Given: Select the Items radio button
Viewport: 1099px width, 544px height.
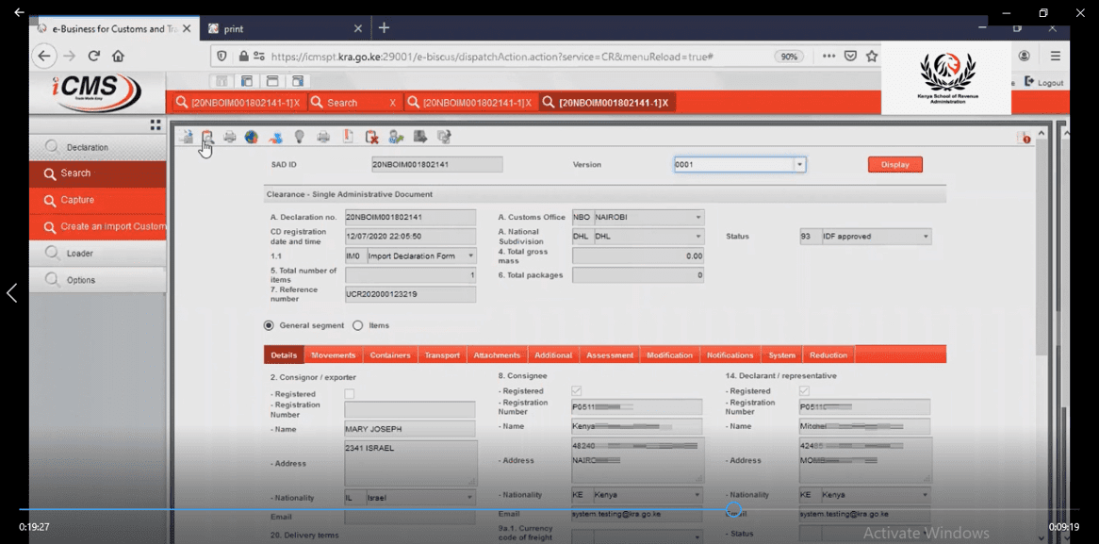Looking at the screenshot, I should click(x=357, y=325).
